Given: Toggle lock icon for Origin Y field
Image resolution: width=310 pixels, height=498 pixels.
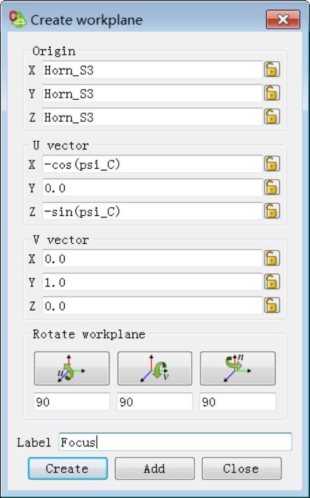Looking at the screenshot, I should tap(272, 93).
